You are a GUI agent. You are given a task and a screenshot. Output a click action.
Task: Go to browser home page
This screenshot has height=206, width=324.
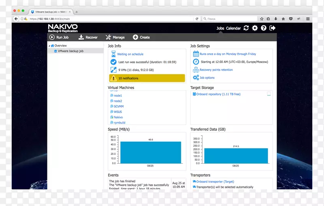pyautogui.click(x=283, y=19)
